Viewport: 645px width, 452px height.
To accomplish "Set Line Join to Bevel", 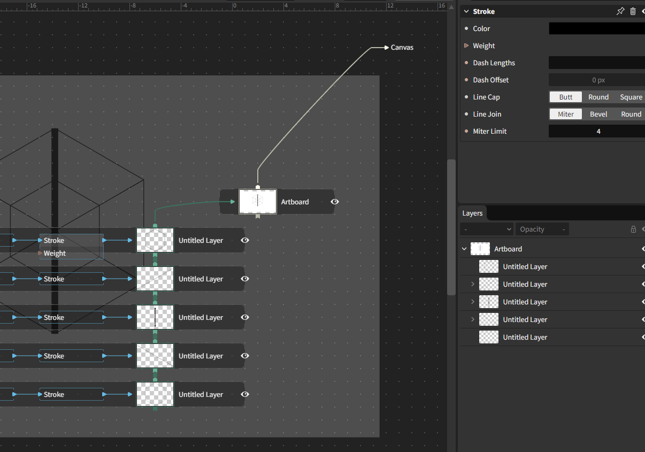I will 598,114.
